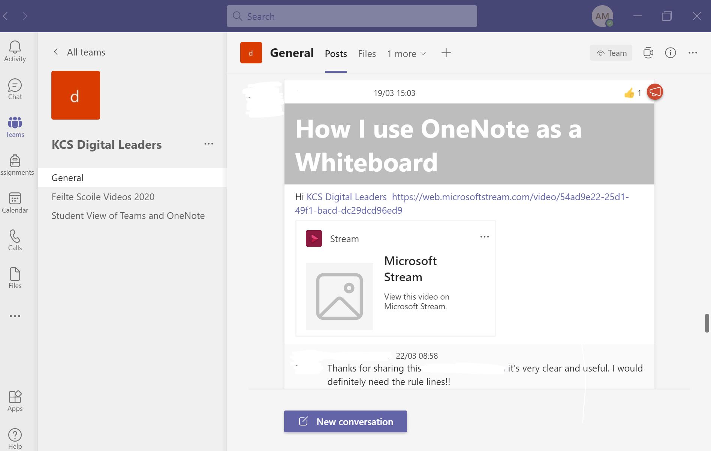Click the Microsoft Stream card title

point(410,269)
